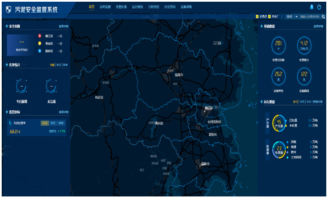
Task: Select 本年 in 污泥处置率 card
Action: tap(61, 123)
